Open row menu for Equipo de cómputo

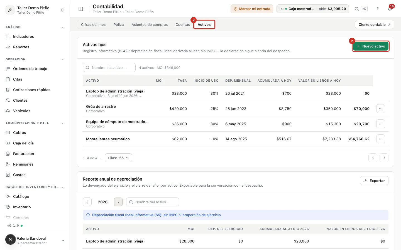pos(381,124)
